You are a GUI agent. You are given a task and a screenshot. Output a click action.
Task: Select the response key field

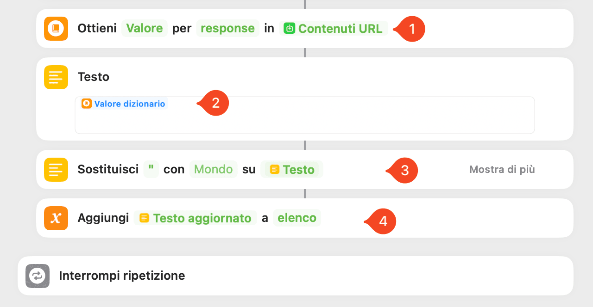tap(227, 29)
